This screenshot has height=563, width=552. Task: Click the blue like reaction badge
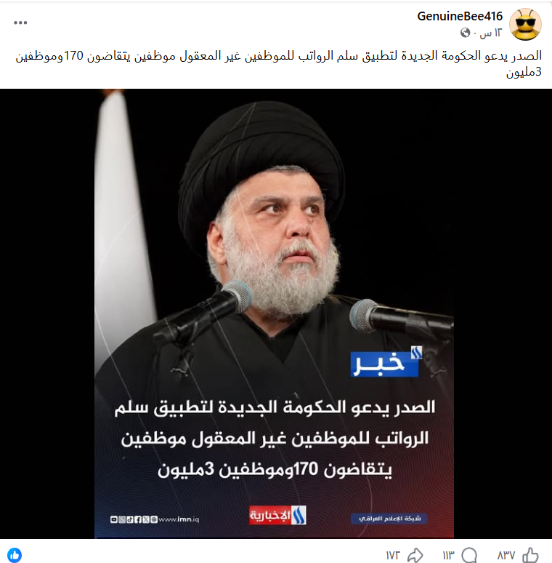tap(15, 555)
